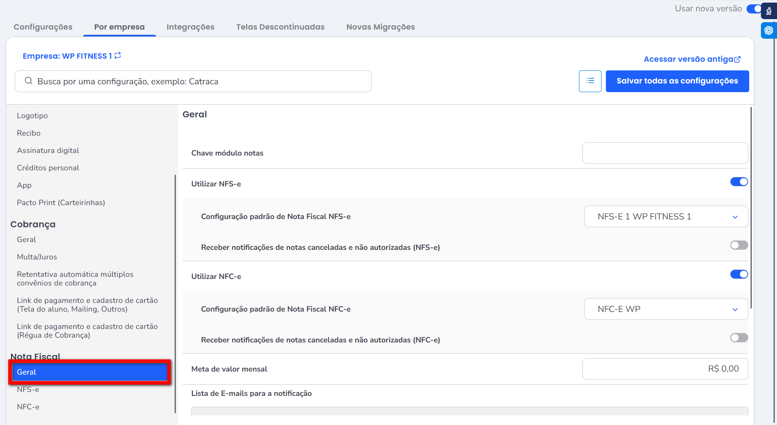The height and width of the screenshot is (425, 777).
Task: Enable NFS-e canceled notes notifications
Action: tap(739, 245)
